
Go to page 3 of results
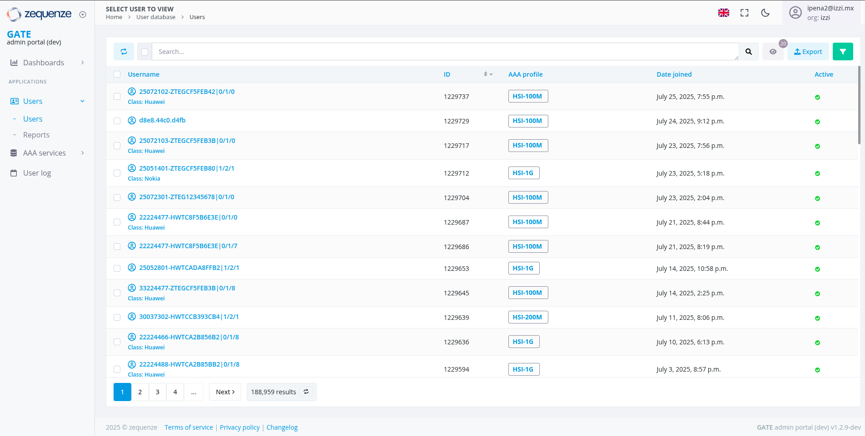pos(157,392)
